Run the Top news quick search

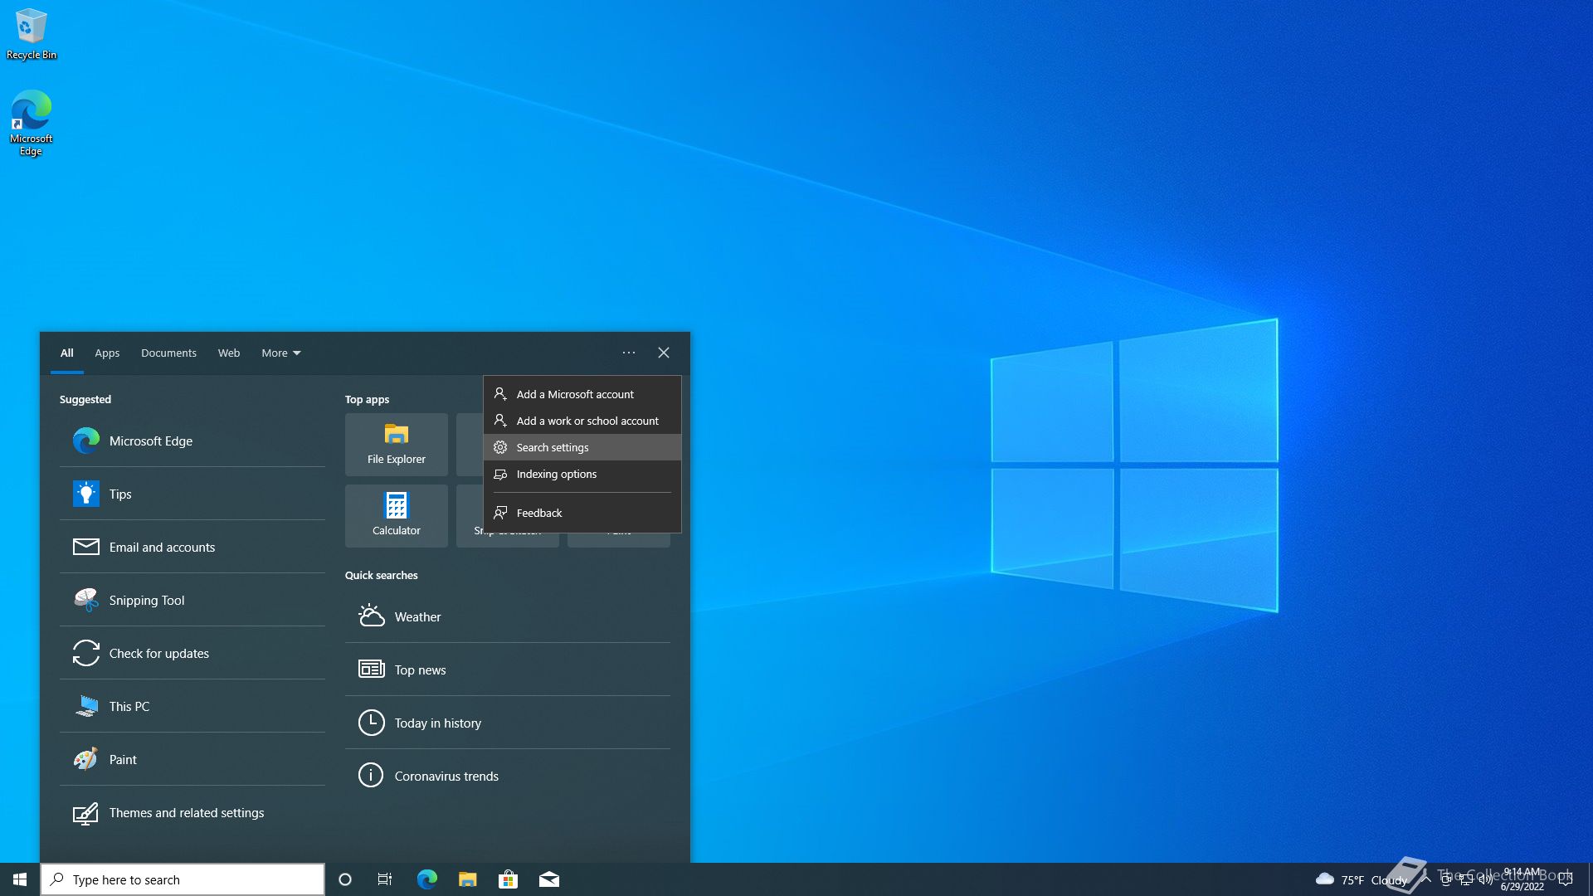[508, 670]
